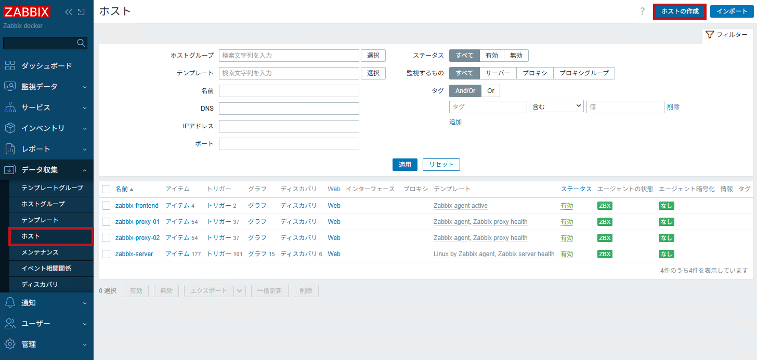The image size is (757, 360).
Task: Open メンテナンス submenu item
Action: point(52,252)
